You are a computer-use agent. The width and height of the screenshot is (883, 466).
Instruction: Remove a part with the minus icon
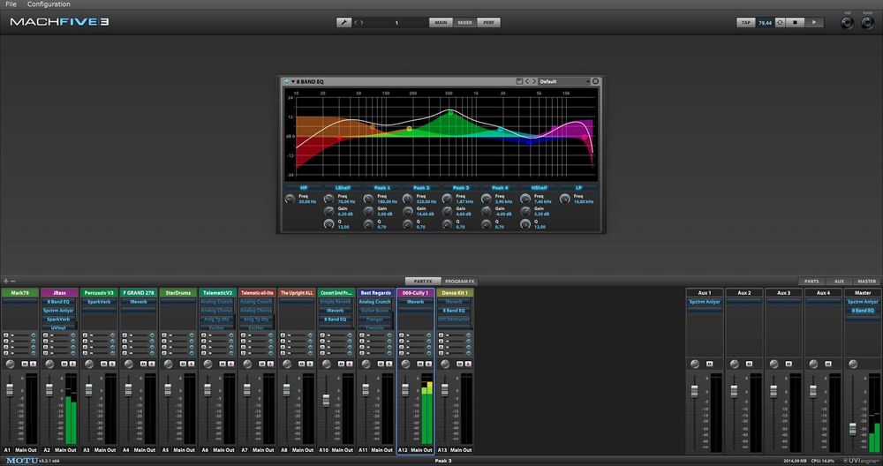[13, 281]
